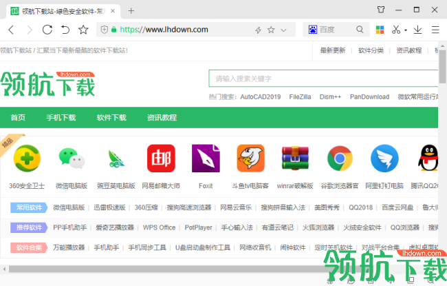
Task: Open a new tab with the plus button
Action: click(131, 11)
